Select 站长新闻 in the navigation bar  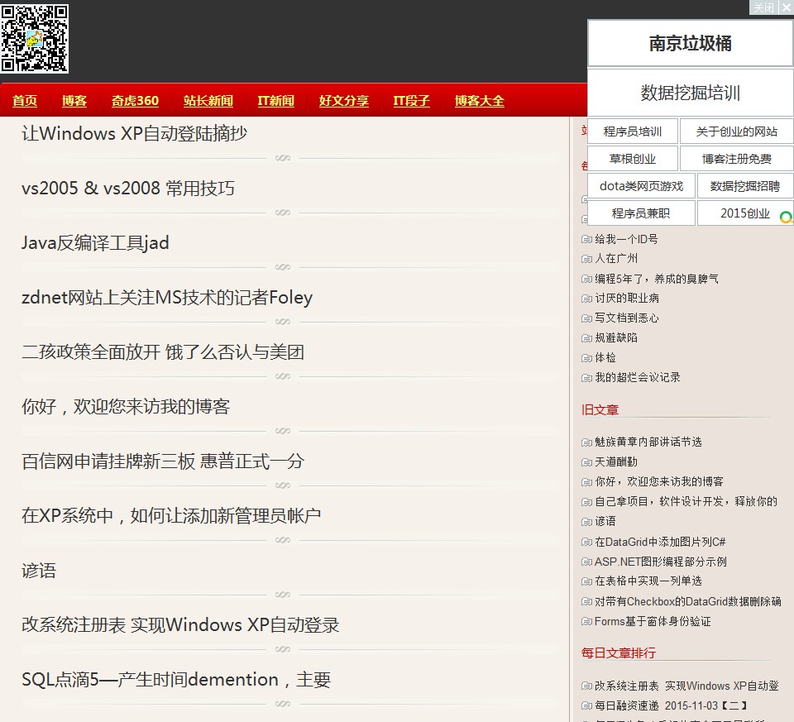tap(208, 101)
